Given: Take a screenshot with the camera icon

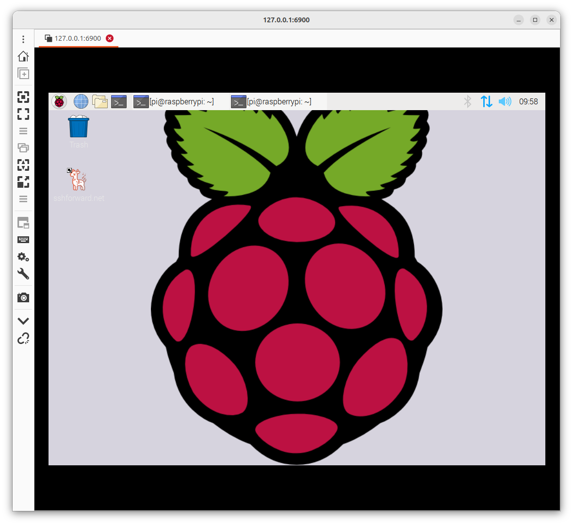Looking at the screenshot, I should (x=23, y=297).
